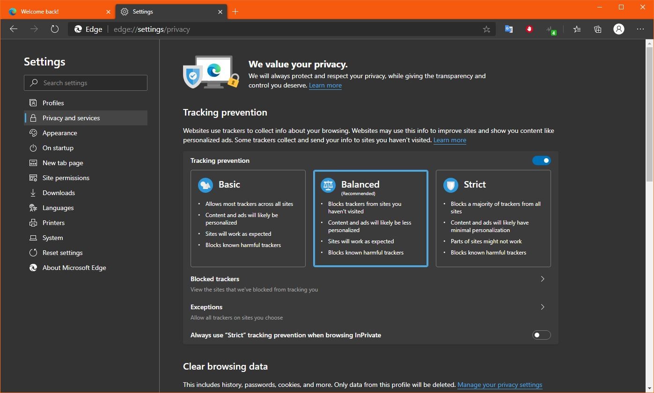
Task: Add this page to favorites star icon
Action: pyautogui.click(x=486, y=29)
